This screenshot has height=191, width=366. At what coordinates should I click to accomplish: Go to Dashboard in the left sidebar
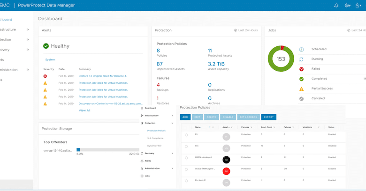[6, 20]
